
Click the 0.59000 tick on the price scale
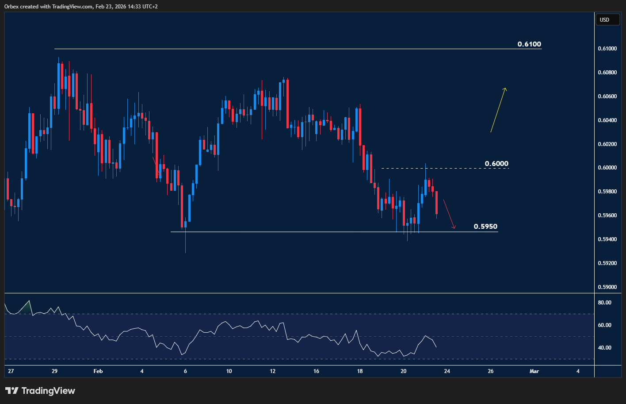click(x=607, y=287)
